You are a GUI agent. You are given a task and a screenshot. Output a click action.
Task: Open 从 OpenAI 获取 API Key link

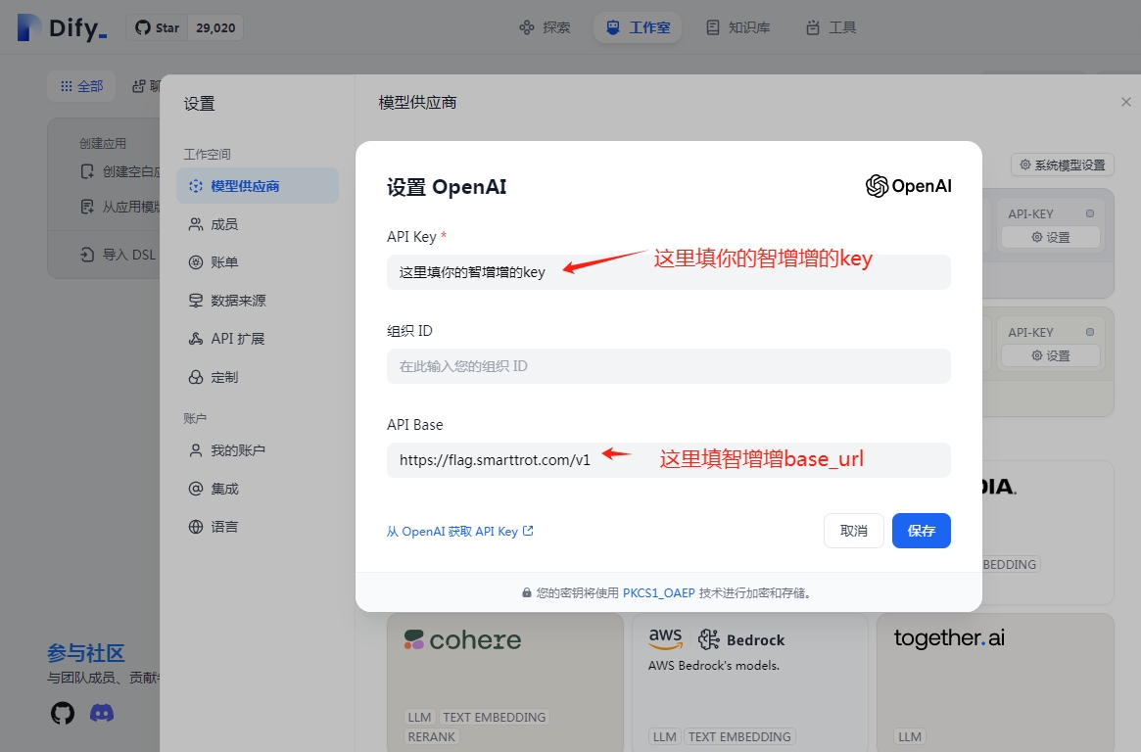[x=460, y=532]
